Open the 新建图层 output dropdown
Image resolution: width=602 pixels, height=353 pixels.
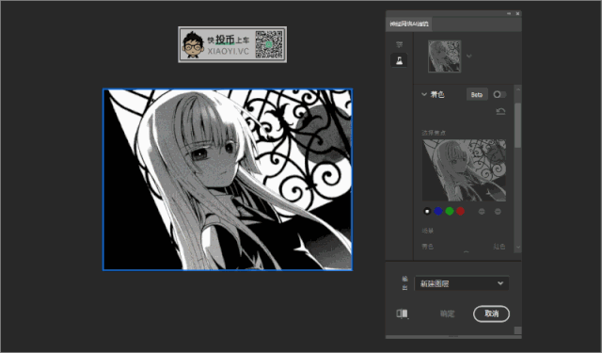pyautogui.click(x=462, y=283)
